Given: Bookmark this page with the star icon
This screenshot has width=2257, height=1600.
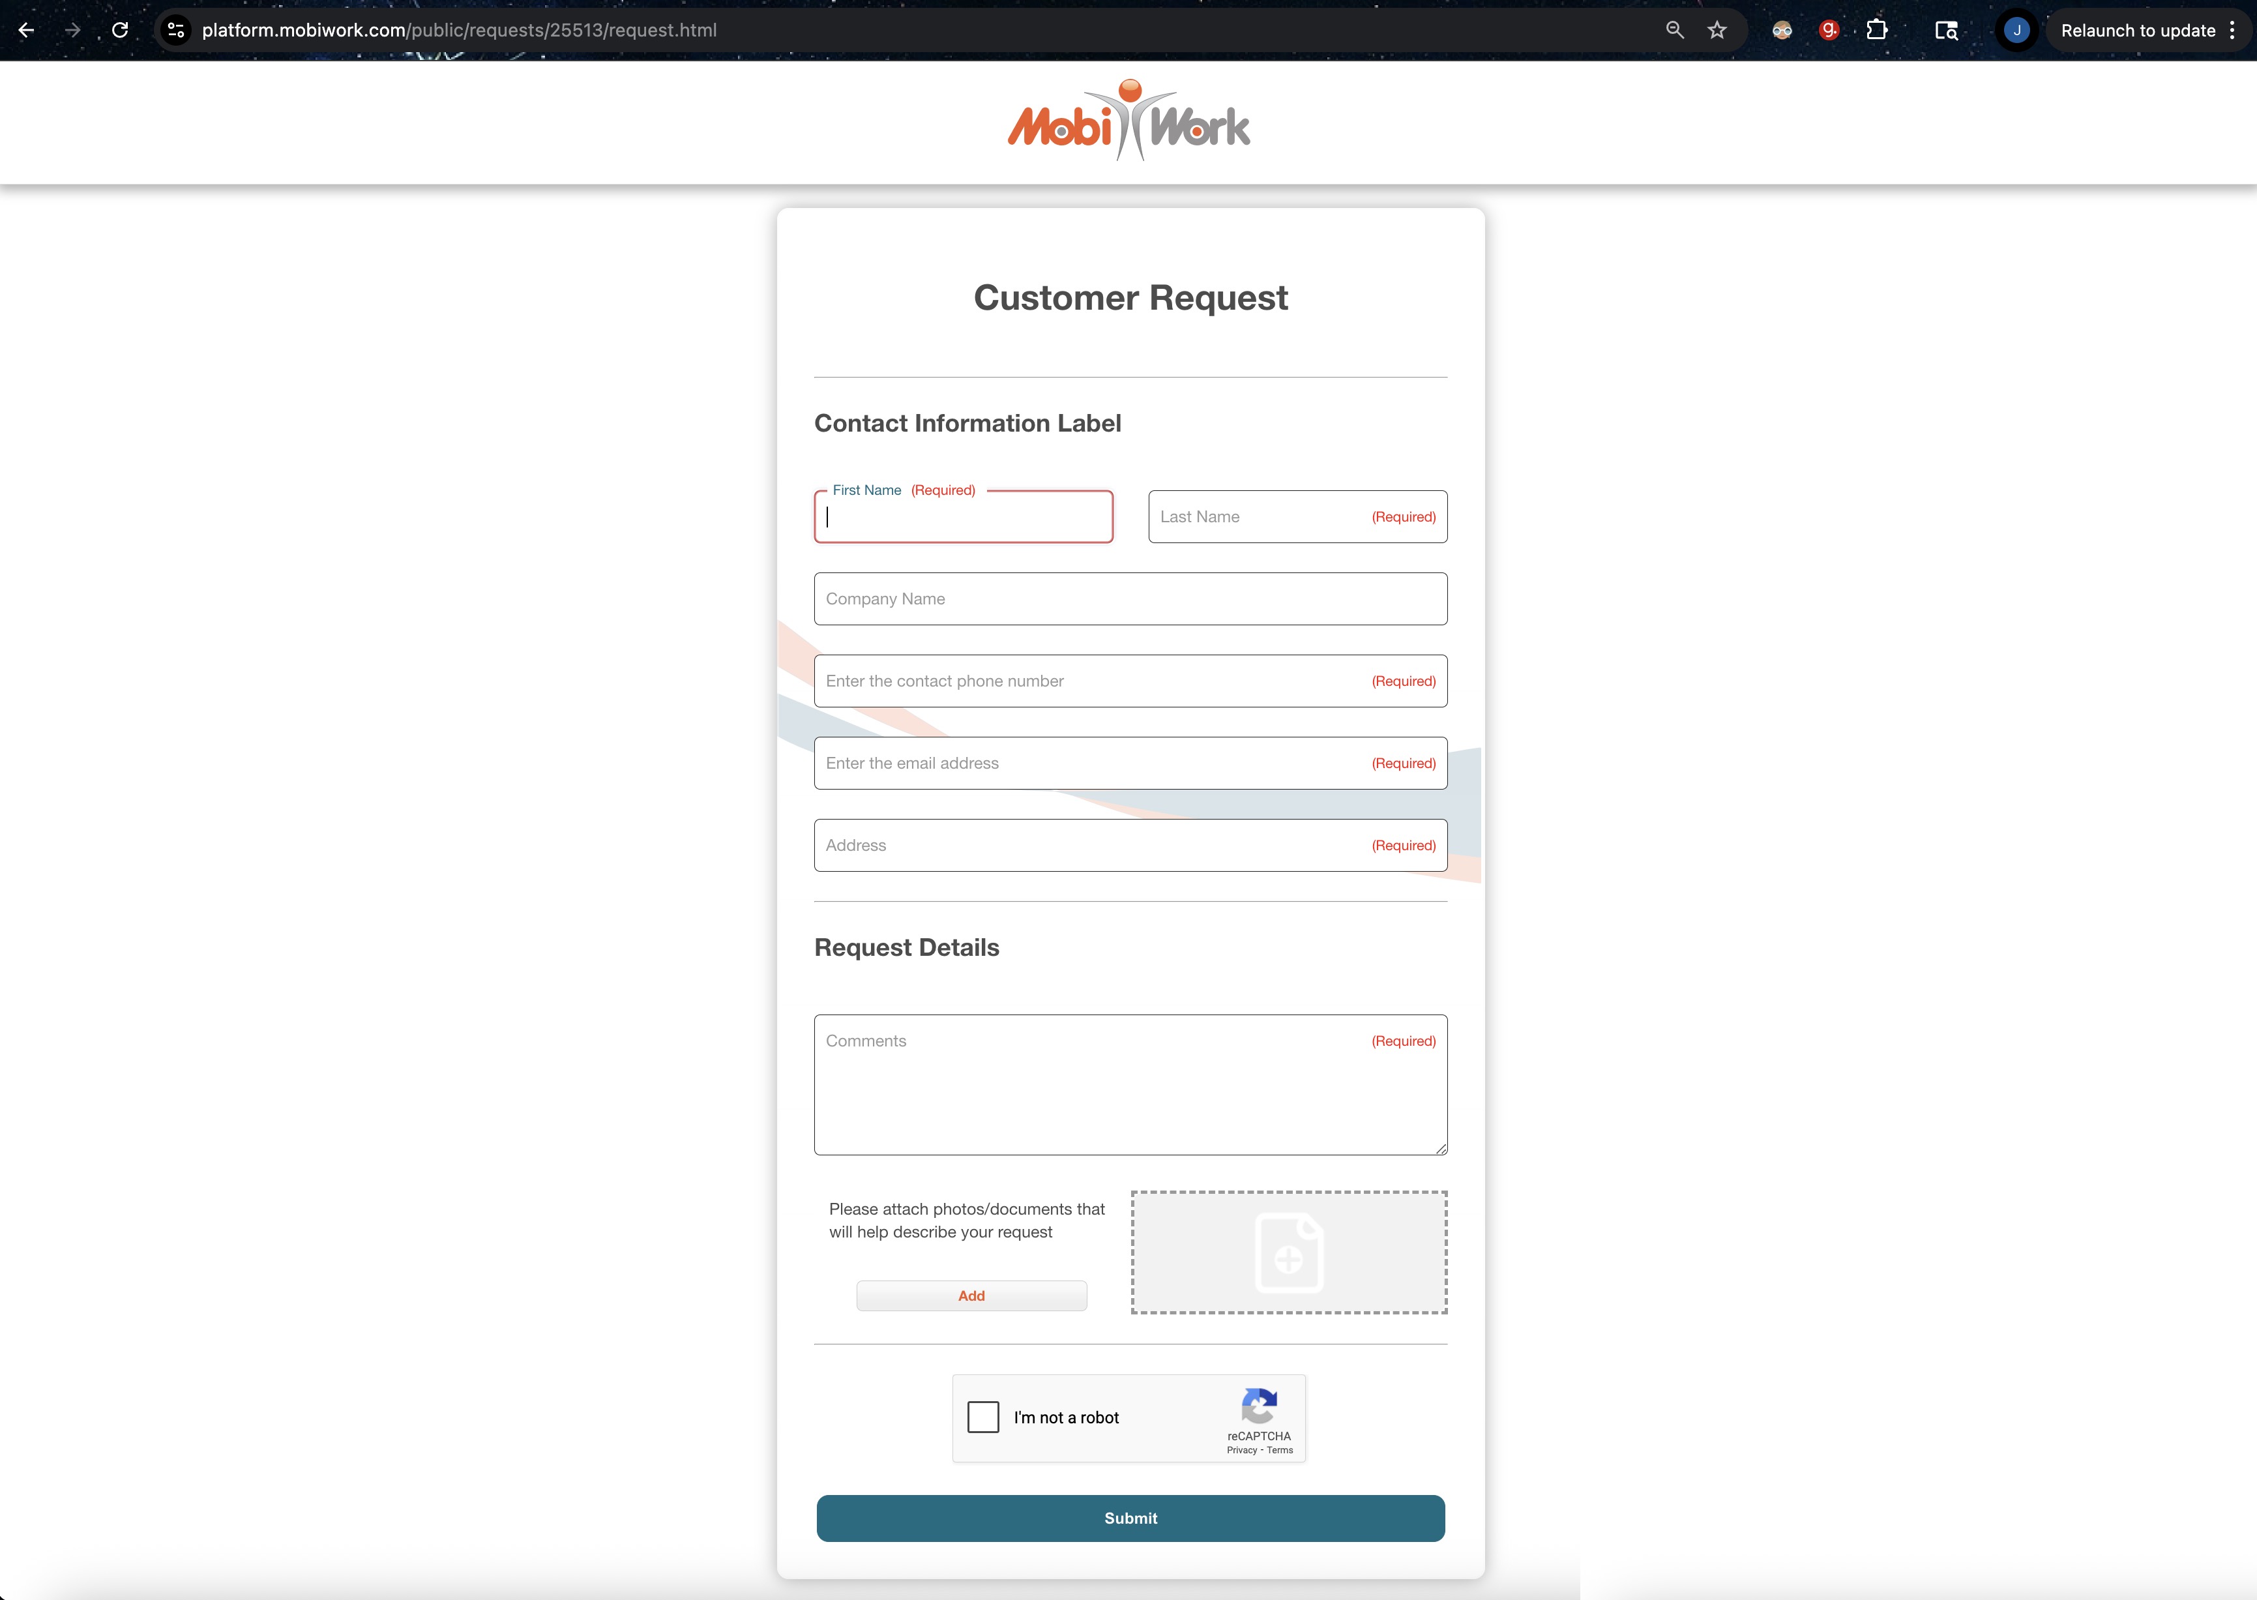Looking at the screenshot, I should pyautogui.click(x=1717, y=31).
